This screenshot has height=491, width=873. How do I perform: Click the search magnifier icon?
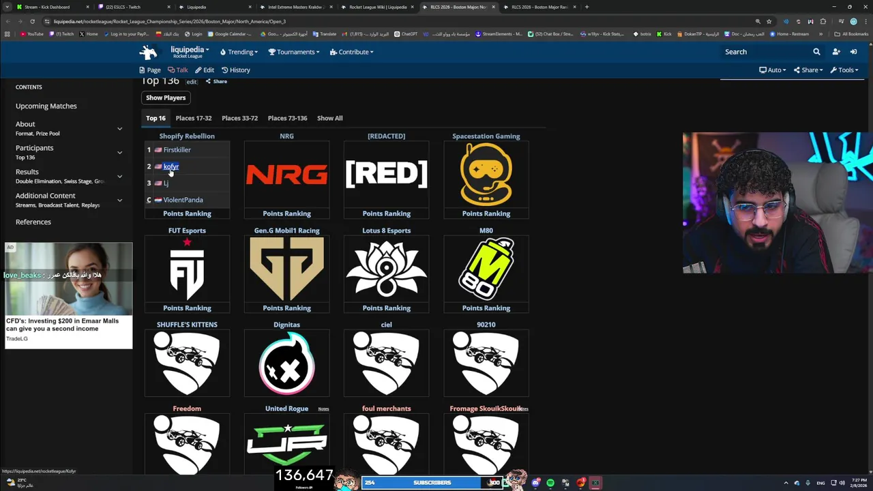(x=816, y=52)
